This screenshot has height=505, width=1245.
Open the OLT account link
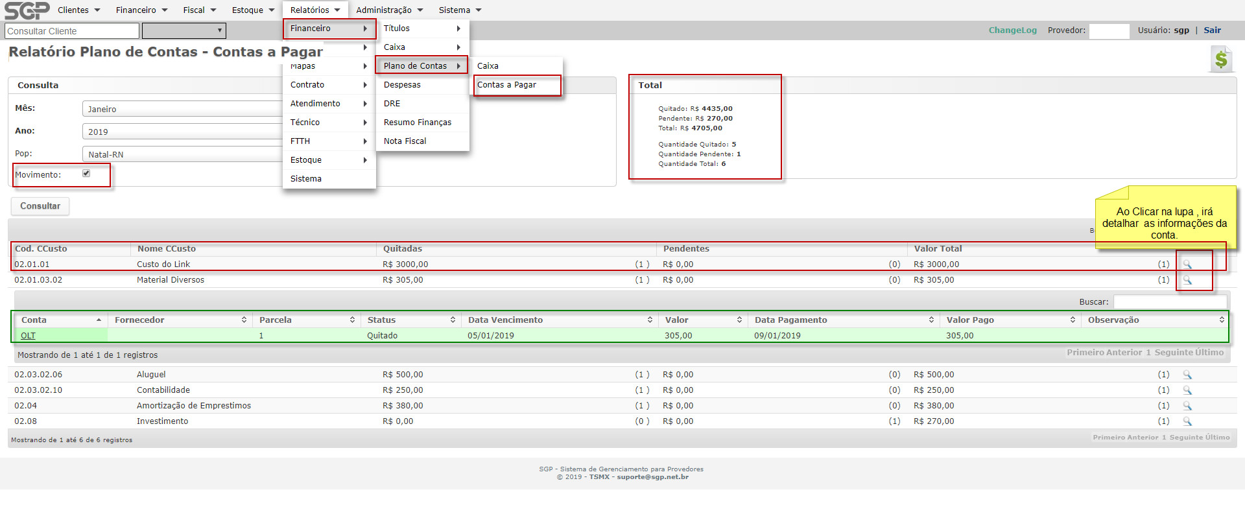click(x=28, y=336)
